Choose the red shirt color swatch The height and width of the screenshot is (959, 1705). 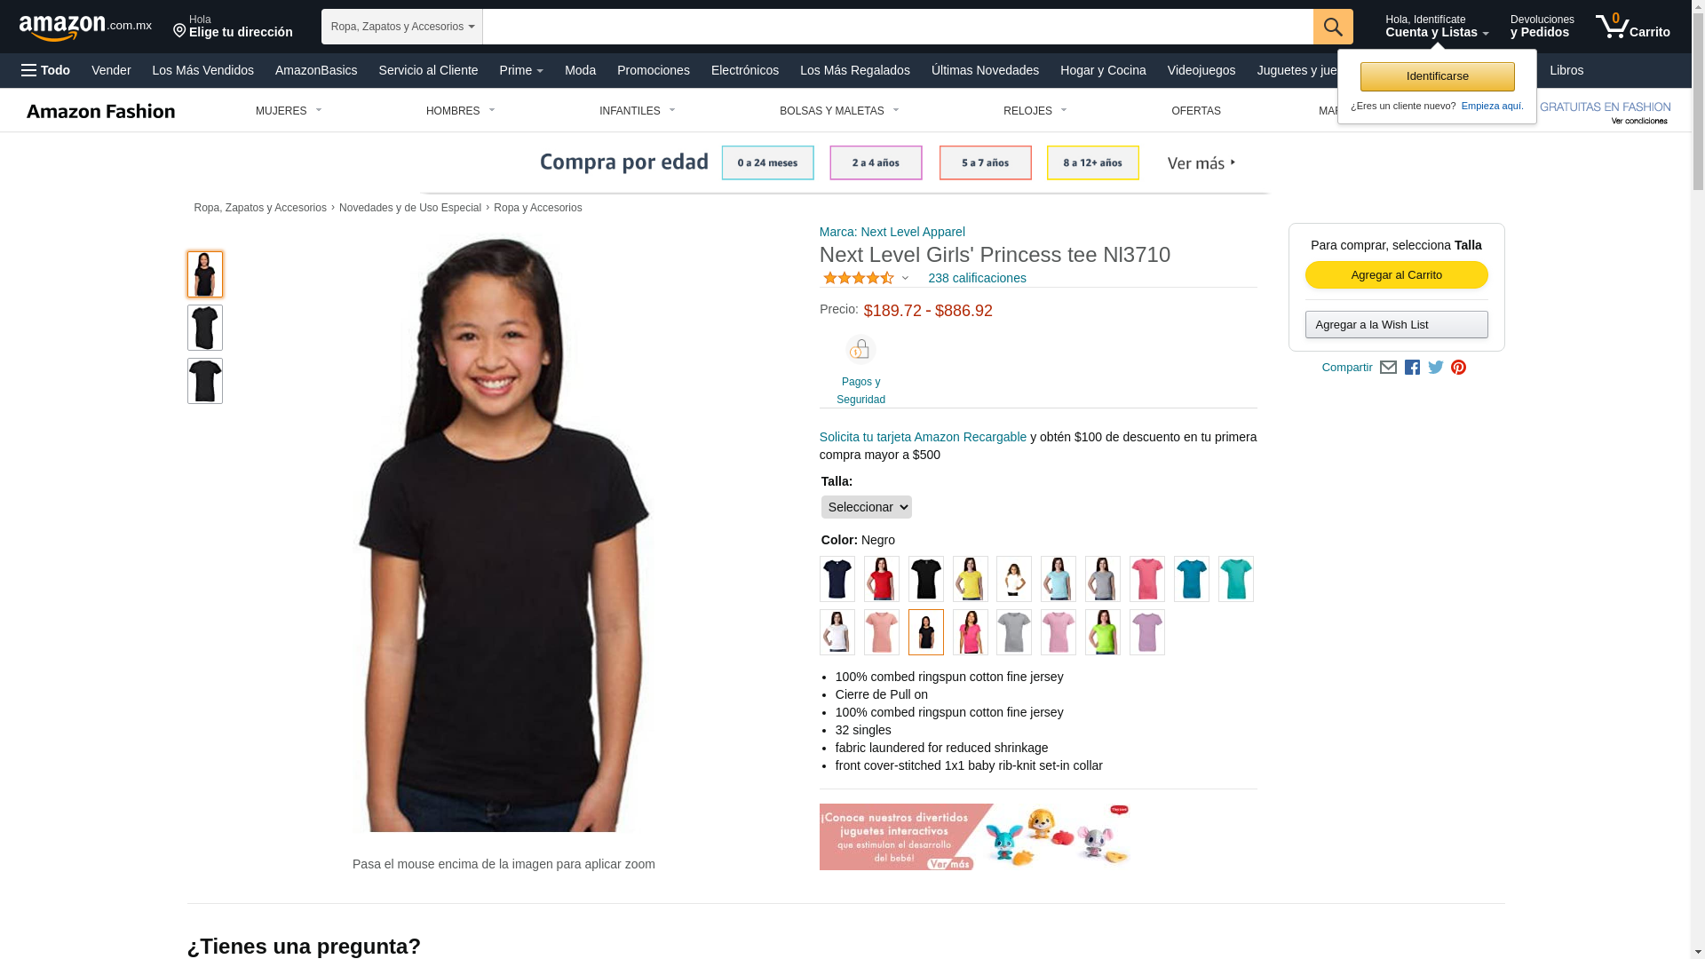click(x=881, y=579)
